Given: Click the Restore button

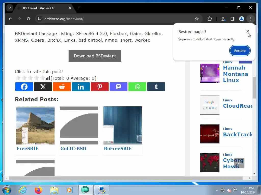Looking at the screenshot, I should coord(240,51).
